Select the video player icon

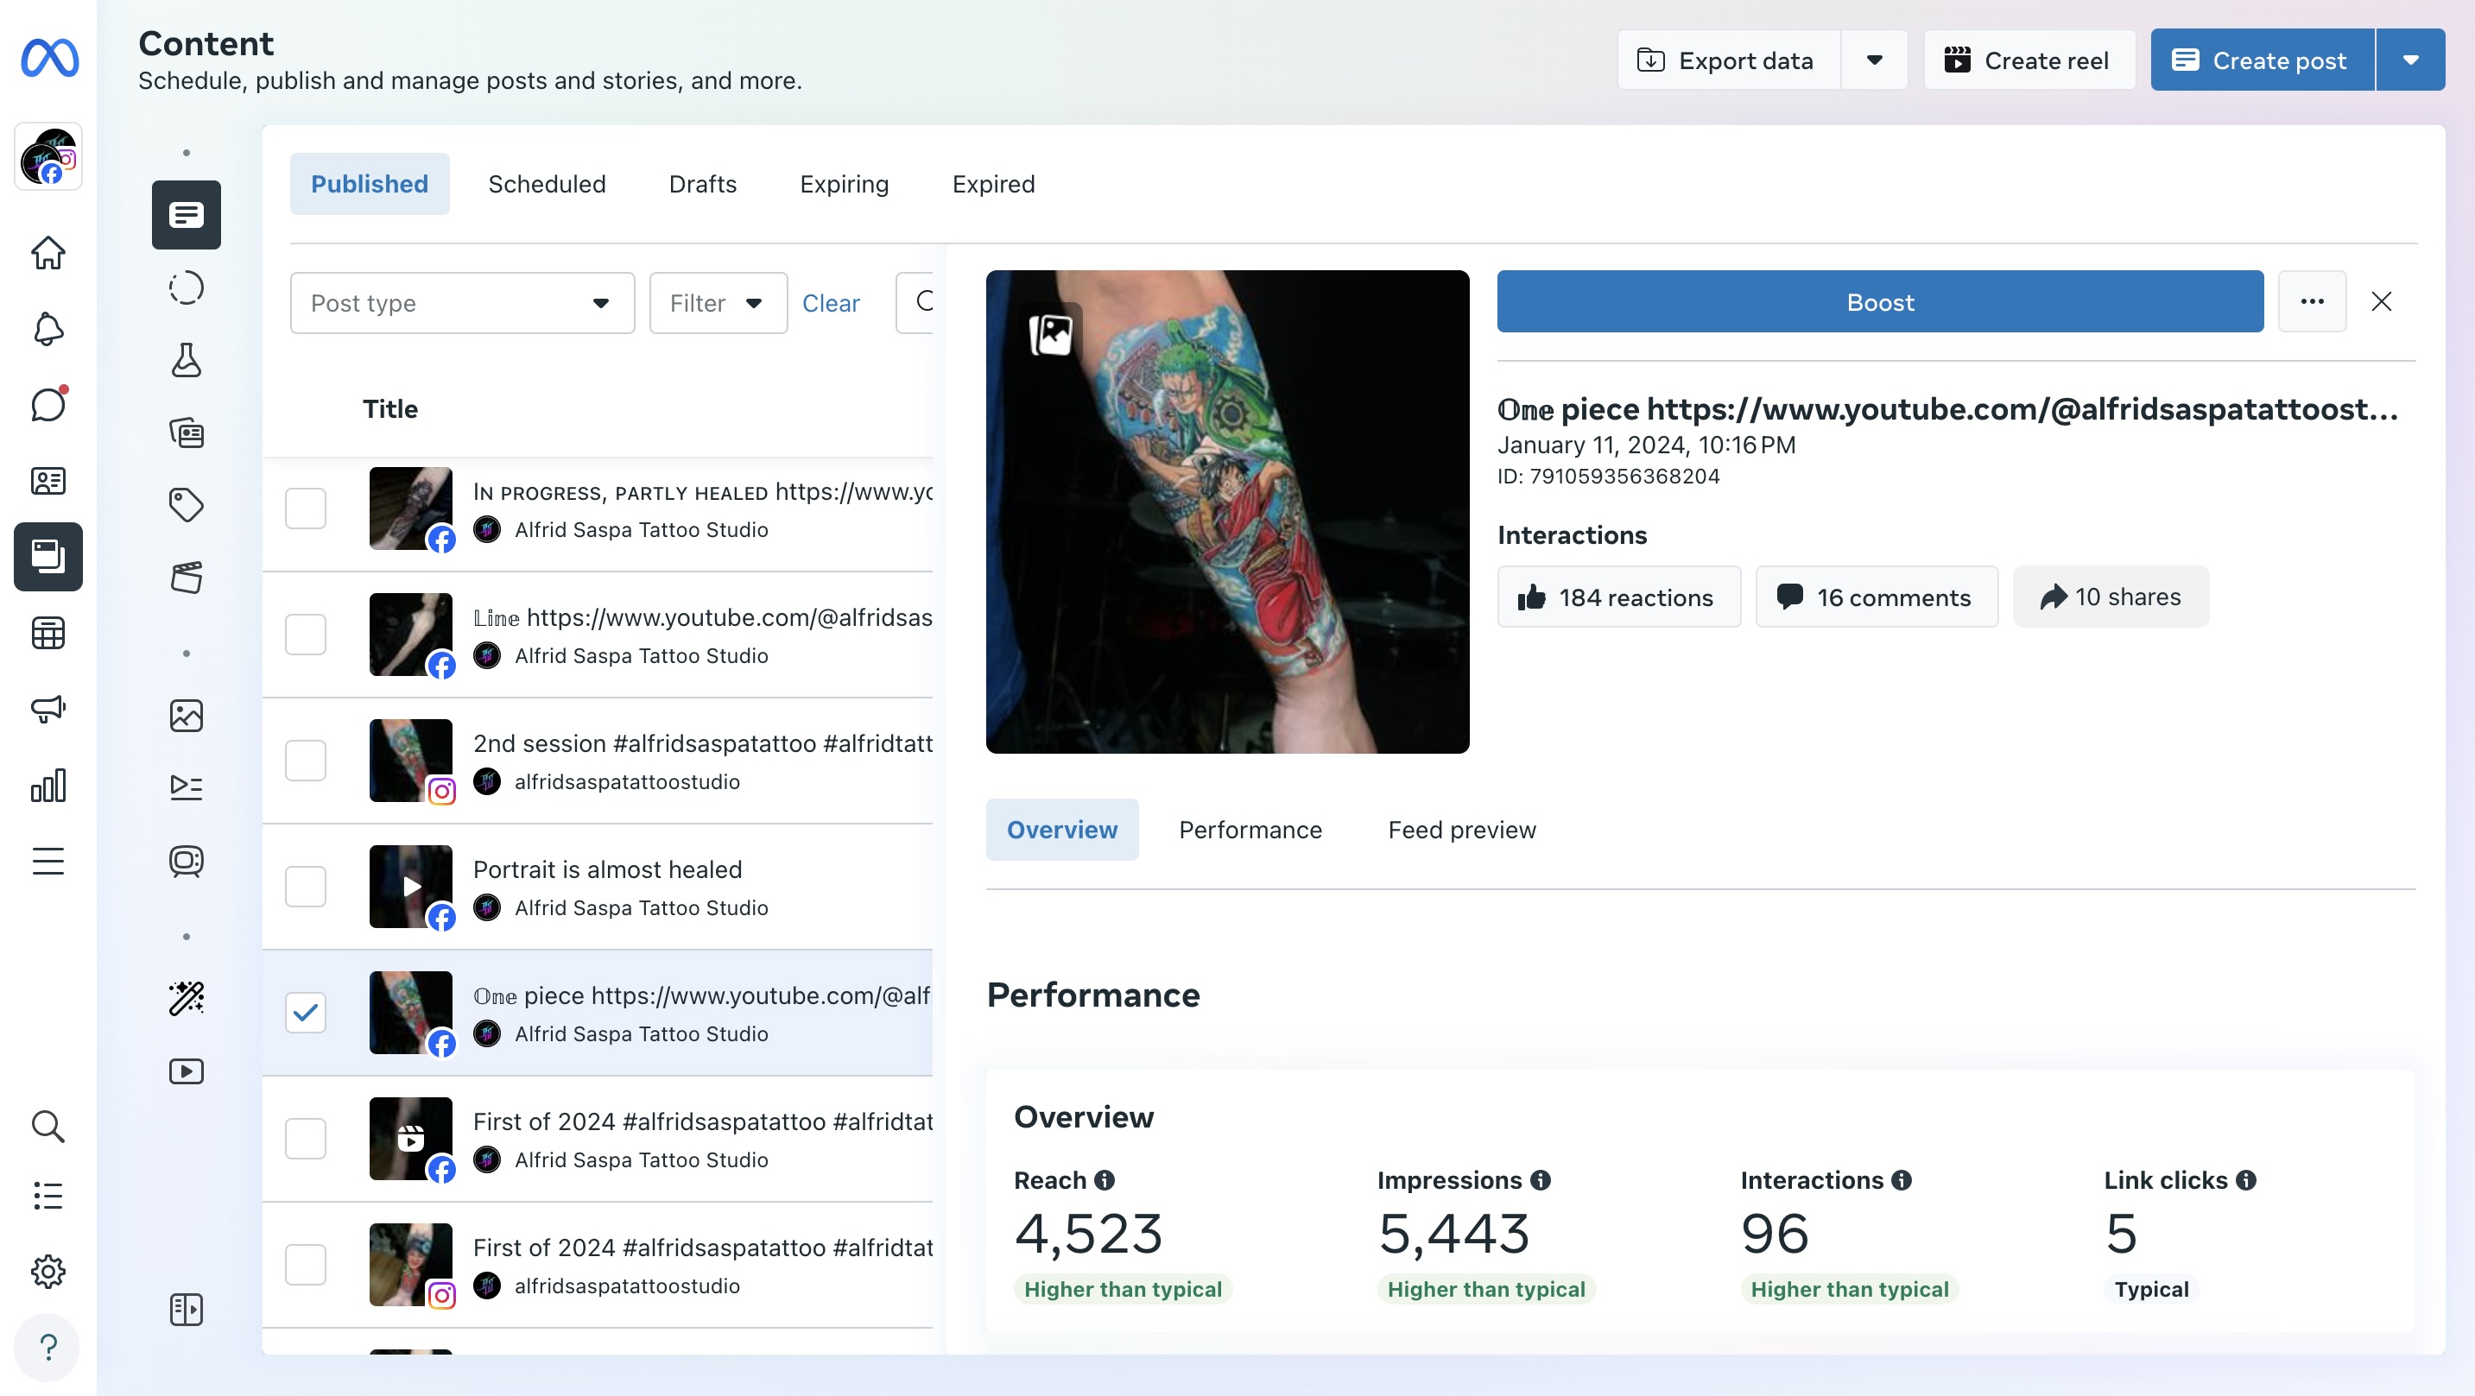187,1071
